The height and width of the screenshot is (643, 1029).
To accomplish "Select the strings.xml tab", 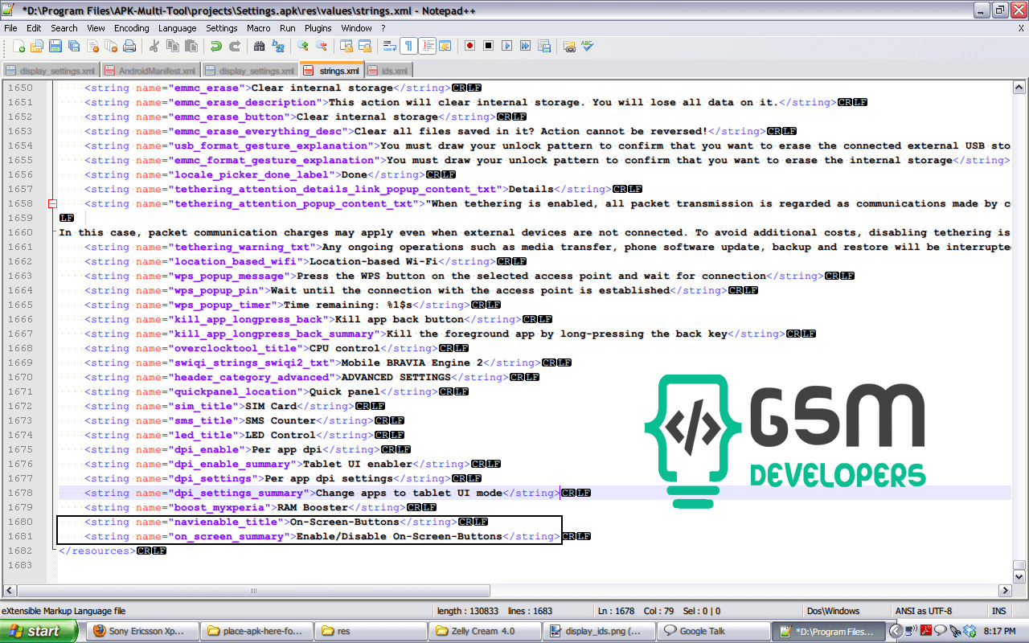I will [x=332, y=70].
